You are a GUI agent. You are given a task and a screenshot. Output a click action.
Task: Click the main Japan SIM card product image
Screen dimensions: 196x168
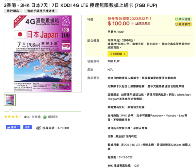(42, 54)
